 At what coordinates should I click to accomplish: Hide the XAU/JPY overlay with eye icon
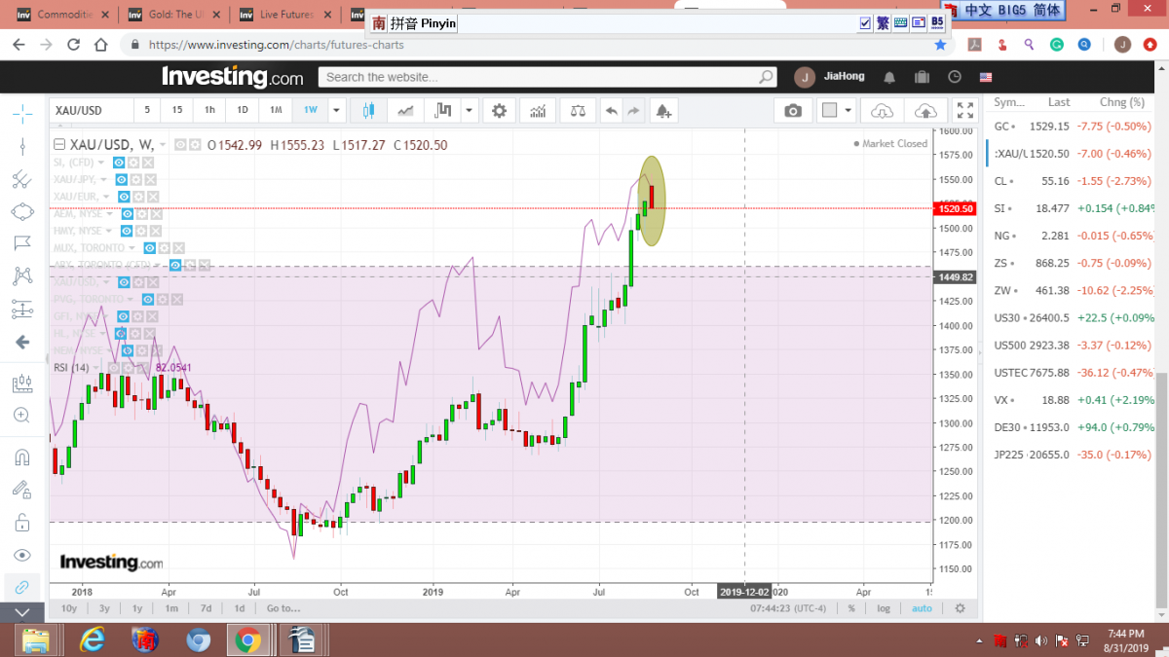tap(123, 179)
